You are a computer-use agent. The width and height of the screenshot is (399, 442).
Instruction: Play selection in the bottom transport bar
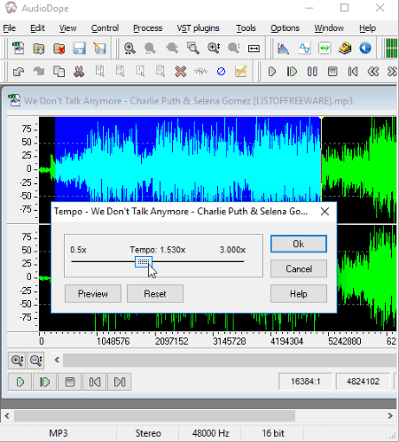coord(44,382)
